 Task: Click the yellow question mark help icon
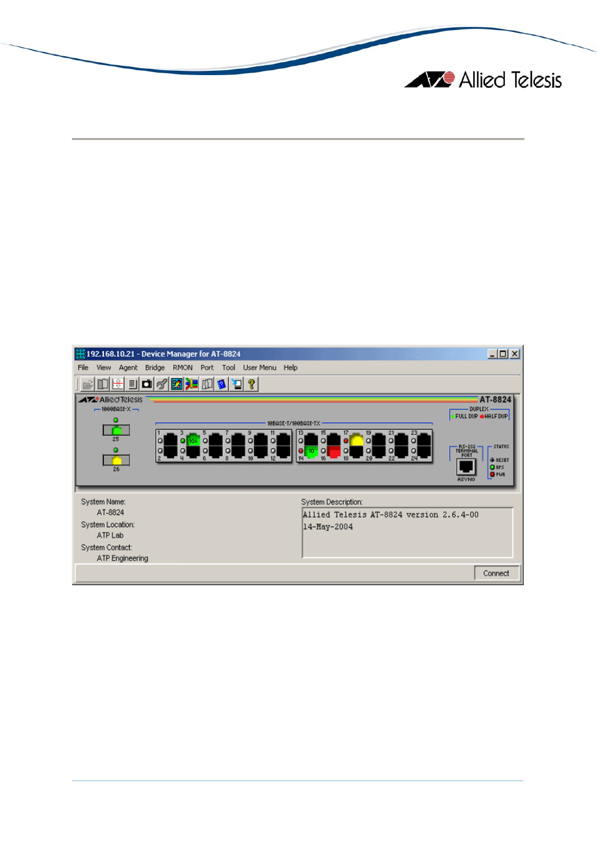(x=251, y=384)
